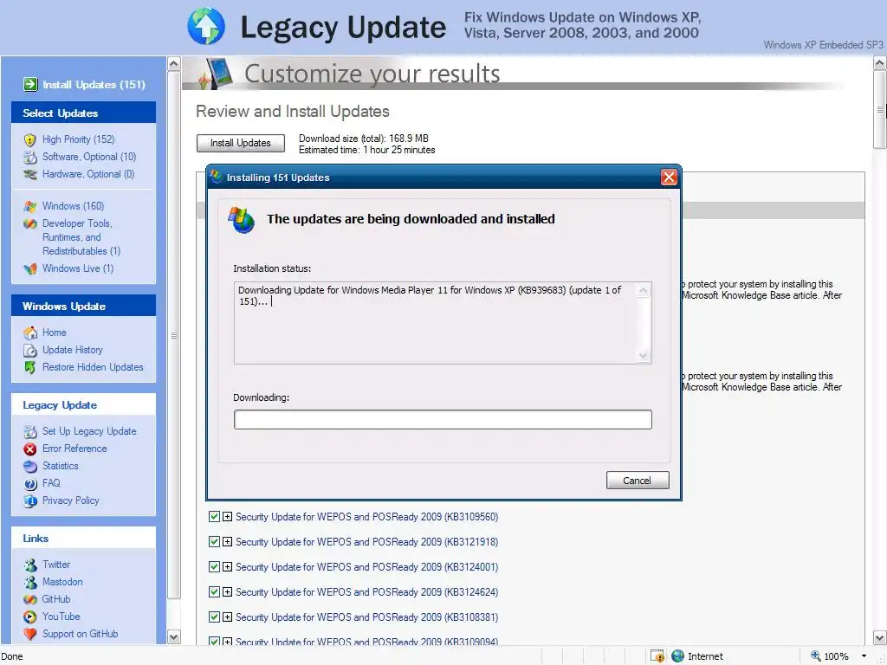This screenshot has width=887, height=665.
Task: Open the Statistics link
Action: point(61,466)
